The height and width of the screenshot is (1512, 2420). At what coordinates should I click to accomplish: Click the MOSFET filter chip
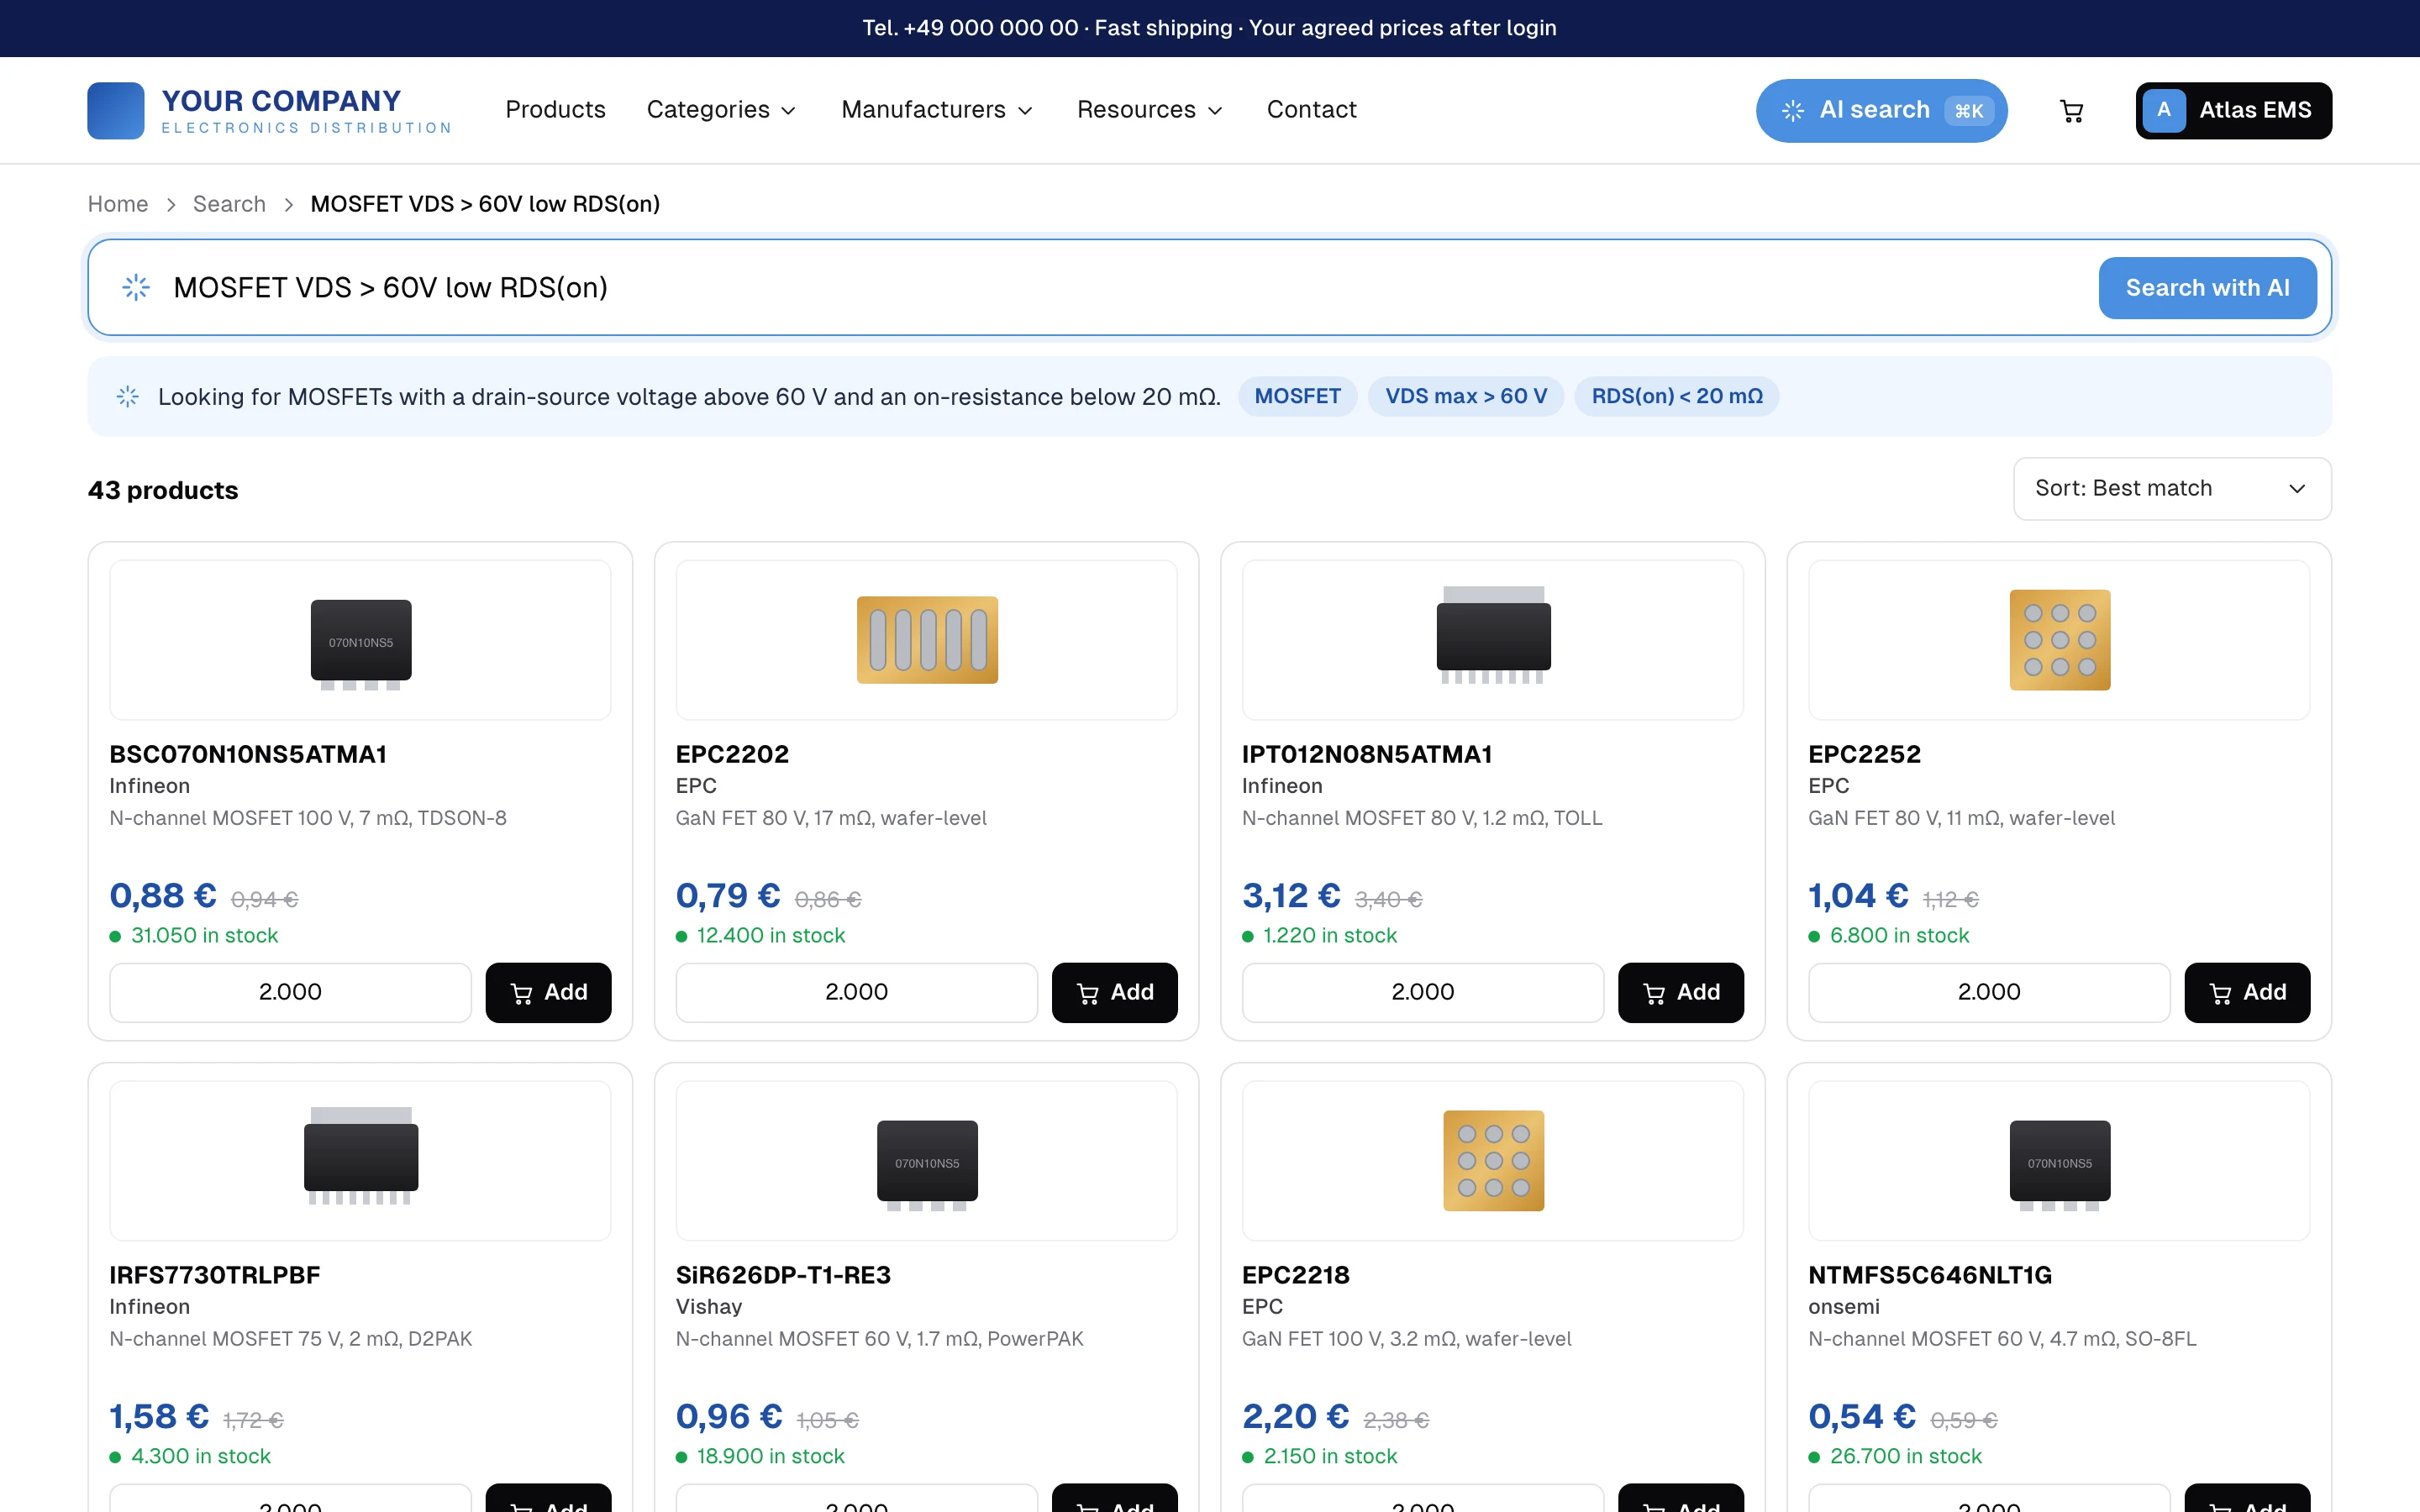[x=1297, y=397]
